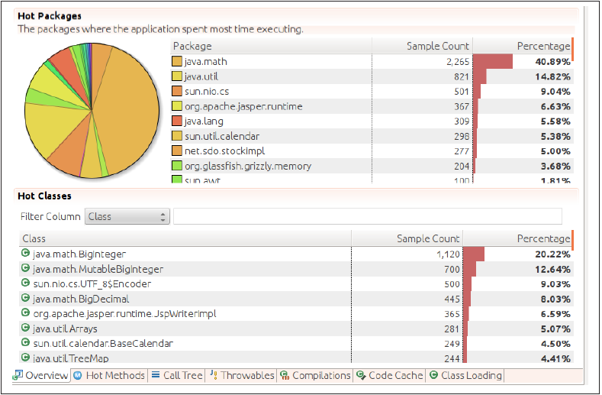Click the Hot Methods tab icon
Image resolution: width=602 pixels, height=395 pixels.
[78, 375]
